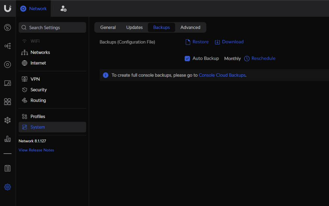Click the Monthly schedule text
This screenshot has height=206, width=329.
(232, 59)
